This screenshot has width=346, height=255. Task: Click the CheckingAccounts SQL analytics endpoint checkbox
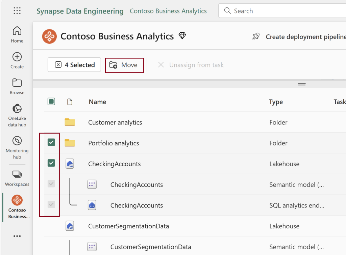tap(51, 204)
